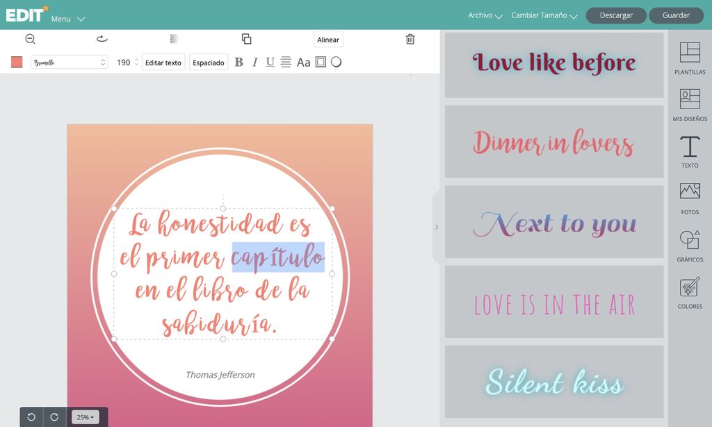Click the Descargar button
The height and width of the screenshot is (427, 712).
[615, 15]
